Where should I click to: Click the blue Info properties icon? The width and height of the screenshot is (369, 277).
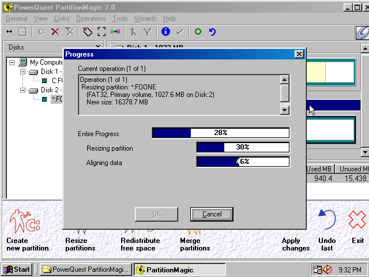165,31
